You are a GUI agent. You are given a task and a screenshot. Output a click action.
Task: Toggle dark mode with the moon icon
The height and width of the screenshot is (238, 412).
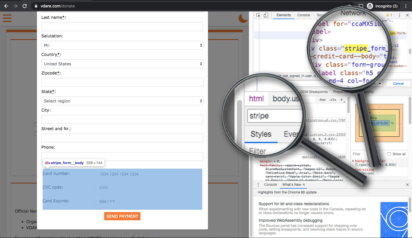tap(243, 18)
